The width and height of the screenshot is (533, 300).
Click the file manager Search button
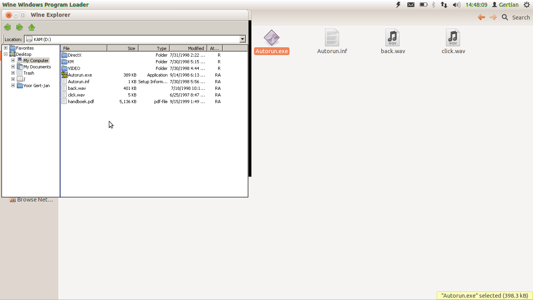coord(516,17)
